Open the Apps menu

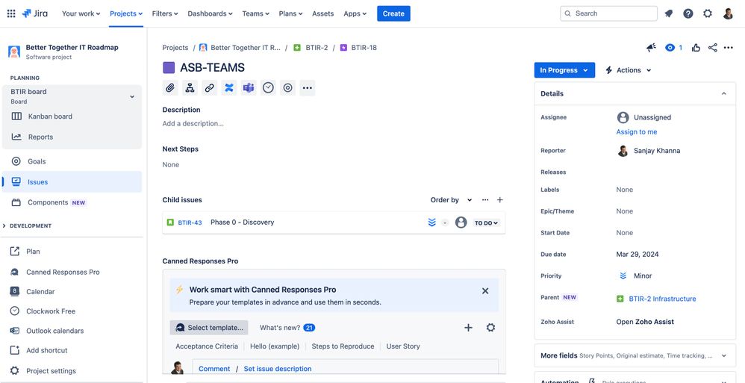tap(355, 13)
